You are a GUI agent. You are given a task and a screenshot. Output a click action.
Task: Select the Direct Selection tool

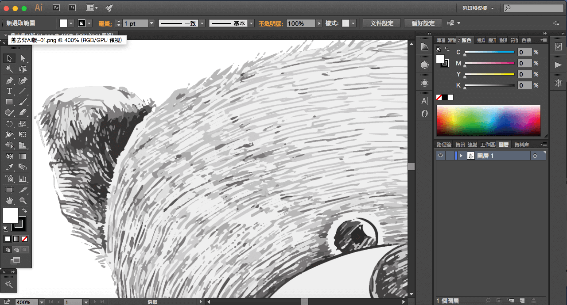23,58
